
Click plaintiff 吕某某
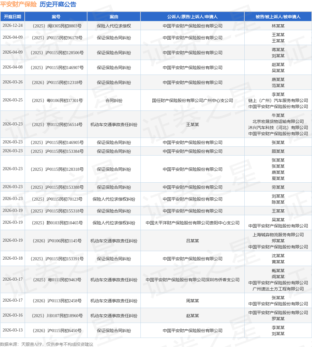tap(192, 241)
